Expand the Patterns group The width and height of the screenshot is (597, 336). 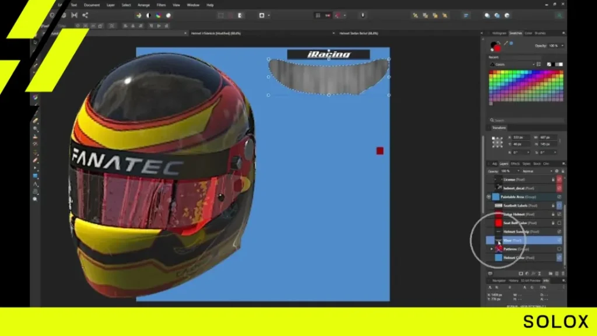point(491,249)
